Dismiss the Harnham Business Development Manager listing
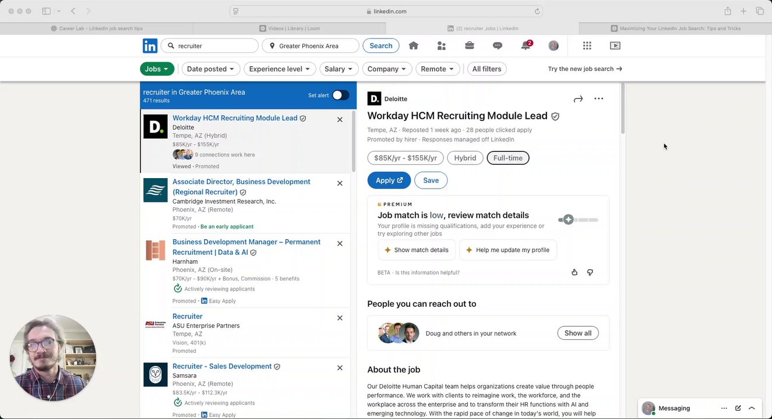The width and height of the screenshot is (772, 419). click(x=340, y=243)
